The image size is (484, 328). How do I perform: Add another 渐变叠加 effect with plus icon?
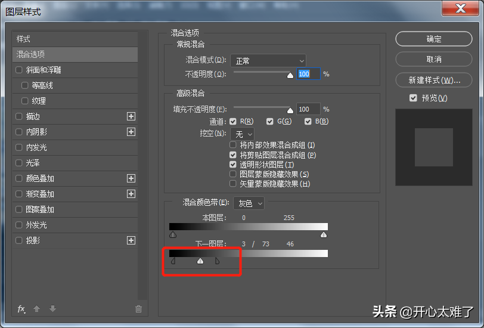coord(131,194)
